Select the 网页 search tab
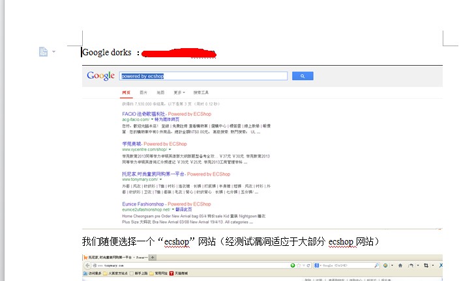Image resolution: width=459 pixels, height=281 pixels. 126,92
